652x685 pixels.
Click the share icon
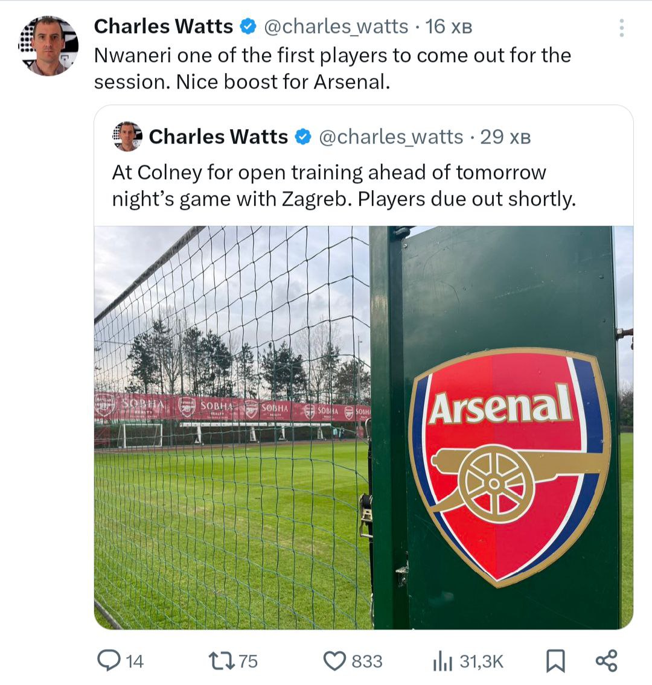coord(606,660)
